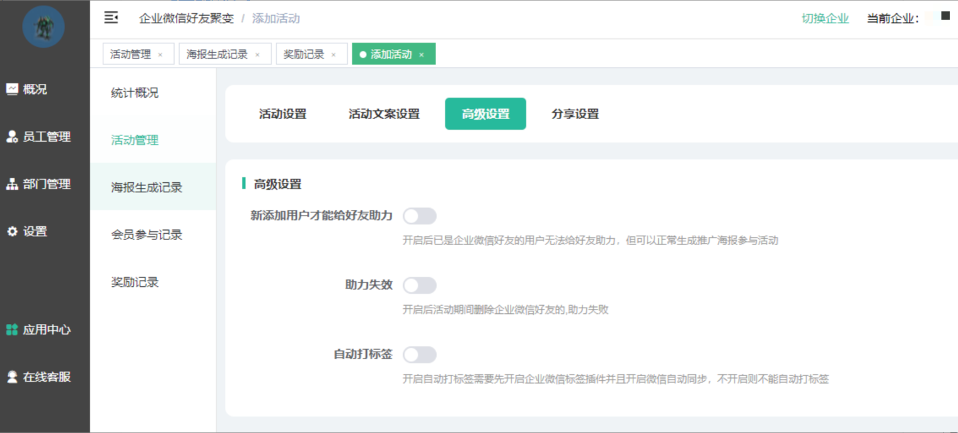Open 在线客服 customer service icon
Screen dimensions: 958x433
pos(12,377)
